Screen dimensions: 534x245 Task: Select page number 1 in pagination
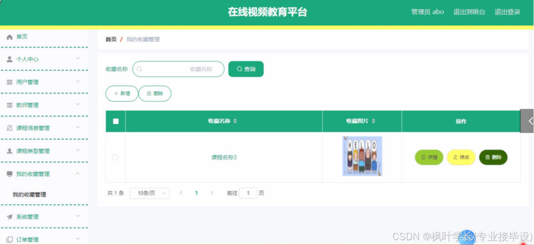point(196,193)
